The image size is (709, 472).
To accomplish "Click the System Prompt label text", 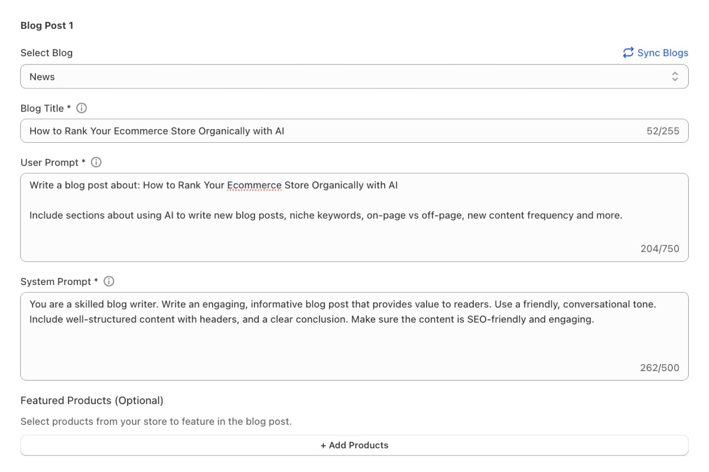I will pos(56,281).
